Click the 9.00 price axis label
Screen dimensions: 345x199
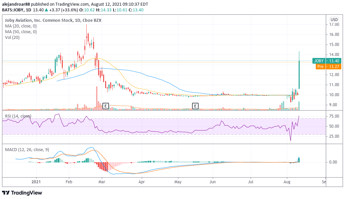click(x=333, y=105)
